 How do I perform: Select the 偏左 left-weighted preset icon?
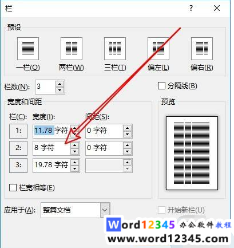(x=158, y=49)
